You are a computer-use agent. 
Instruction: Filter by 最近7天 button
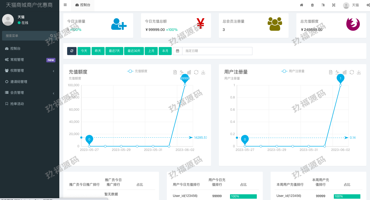coord(114,51)
